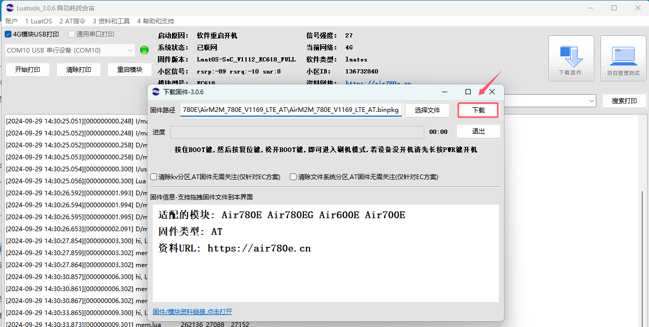Open the search print combo box arrow
649x327 pixels.
(x=592, y=100)
